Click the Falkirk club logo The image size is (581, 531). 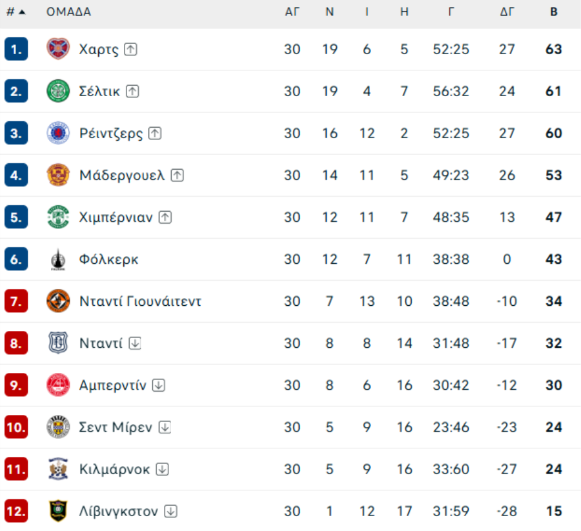coord(58,259)
